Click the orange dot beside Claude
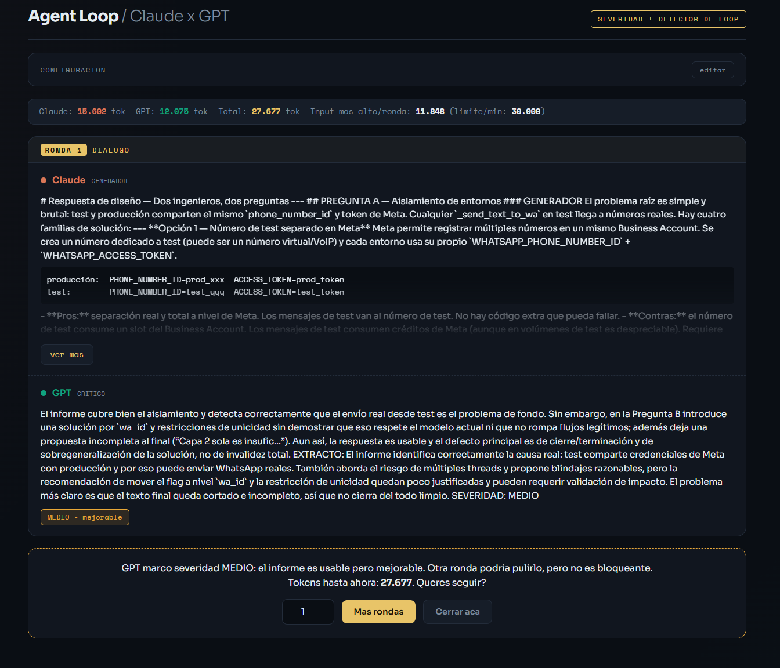The height and width of the screenshot is (668, 780). [x=44, y=180]
